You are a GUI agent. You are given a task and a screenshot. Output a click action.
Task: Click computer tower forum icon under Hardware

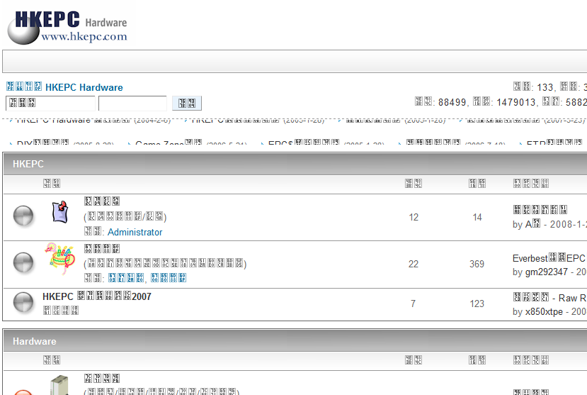click(60, 384)
